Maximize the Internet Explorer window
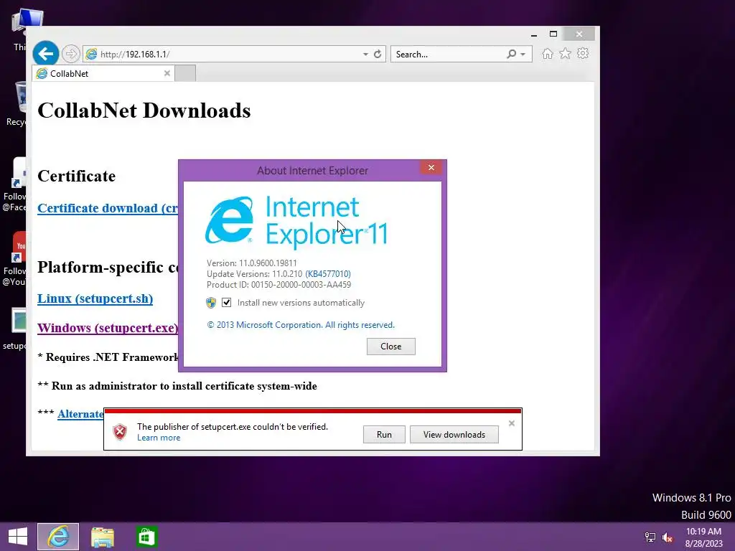Viewport: 735px width, 551px height. [553, 34]
